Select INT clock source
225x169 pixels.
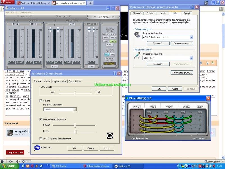[x=107, y=54]
